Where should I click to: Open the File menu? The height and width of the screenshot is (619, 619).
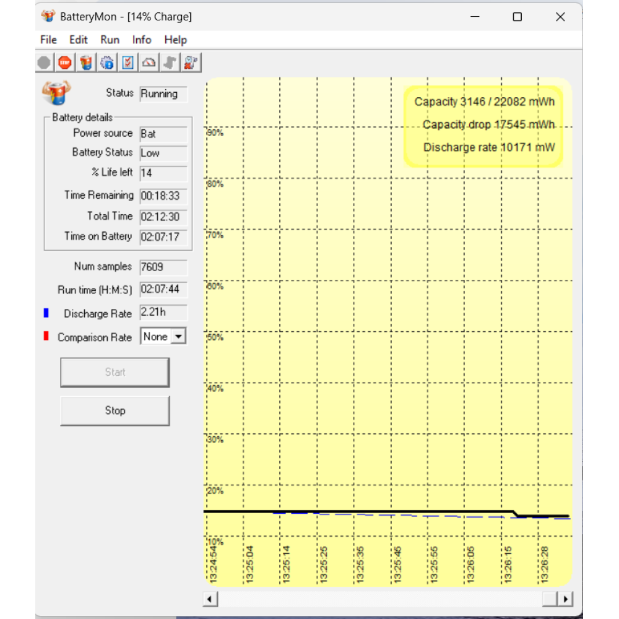48,40
